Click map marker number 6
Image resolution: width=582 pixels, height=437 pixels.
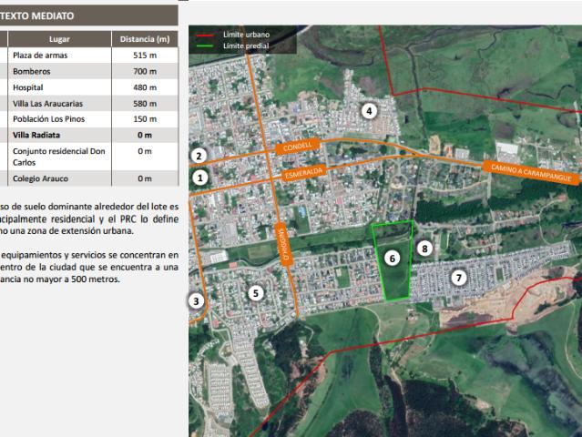click(x=392, y=259)
